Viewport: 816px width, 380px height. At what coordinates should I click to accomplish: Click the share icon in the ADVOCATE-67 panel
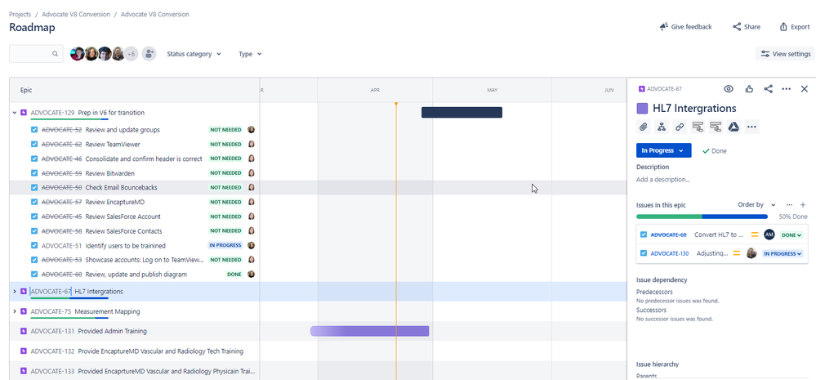point(768,89)
